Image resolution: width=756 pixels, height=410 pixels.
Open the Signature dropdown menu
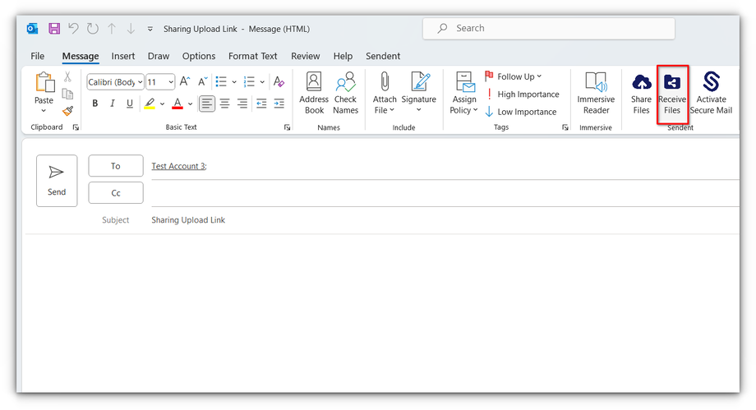419,110
